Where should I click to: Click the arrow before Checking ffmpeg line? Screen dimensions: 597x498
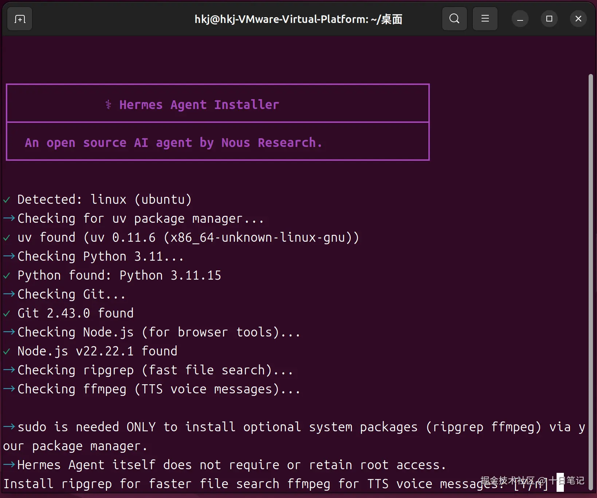9,389
